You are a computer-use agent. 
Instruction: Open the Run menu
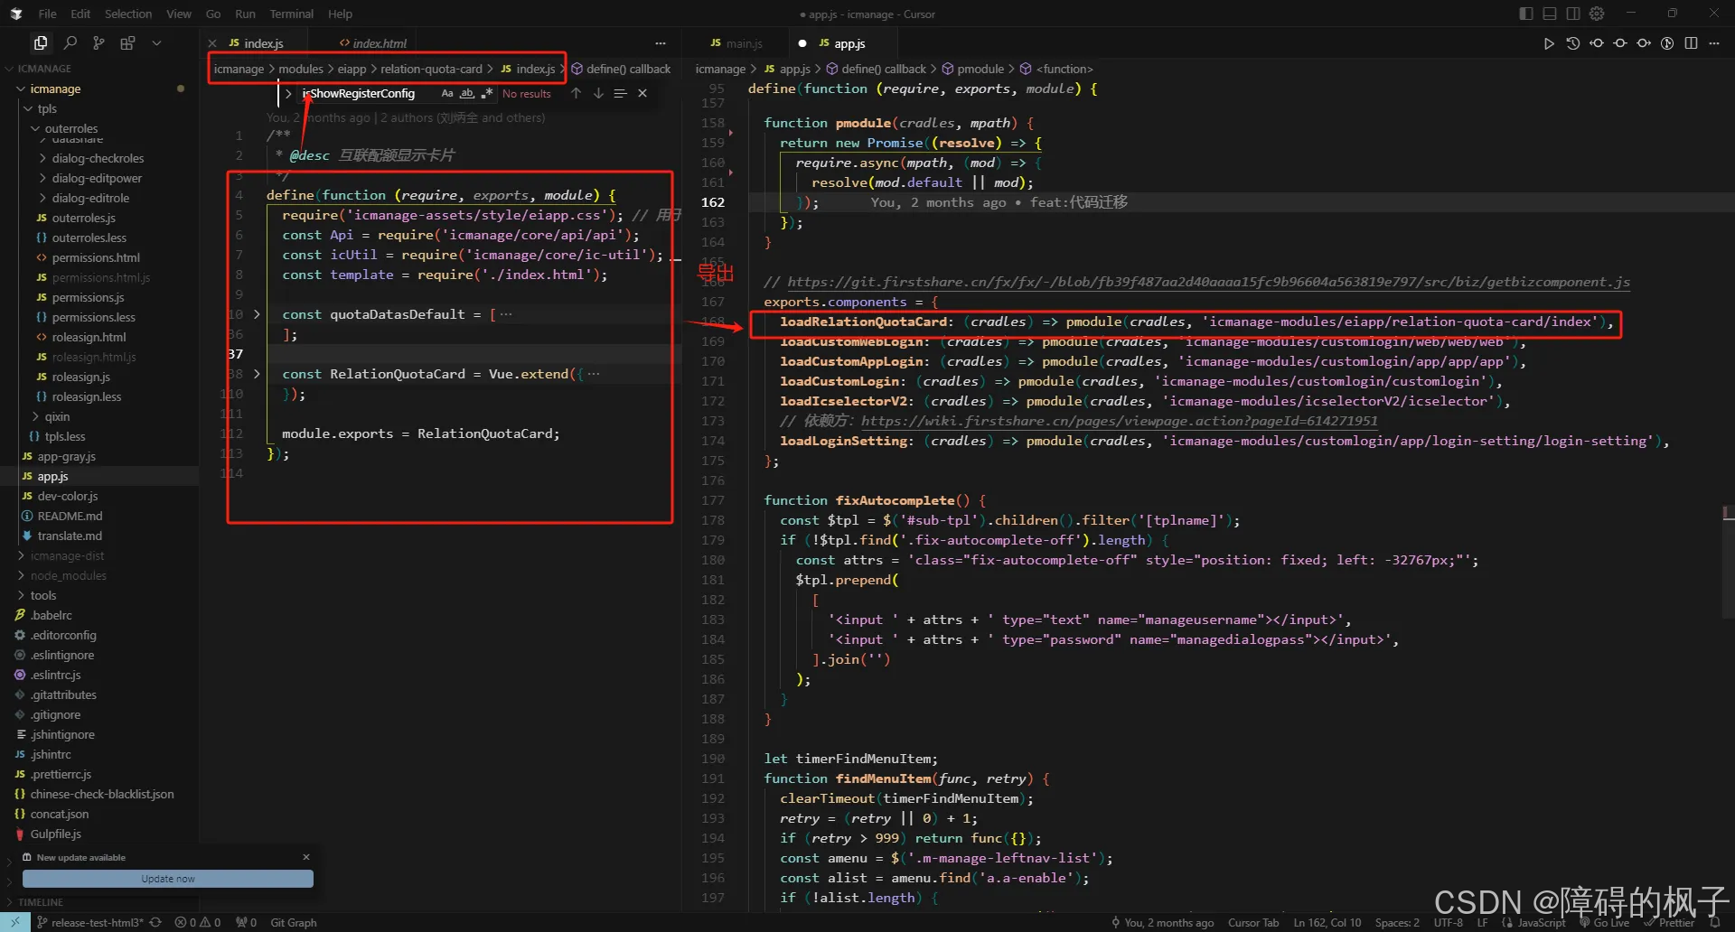[x=245, y=14]
